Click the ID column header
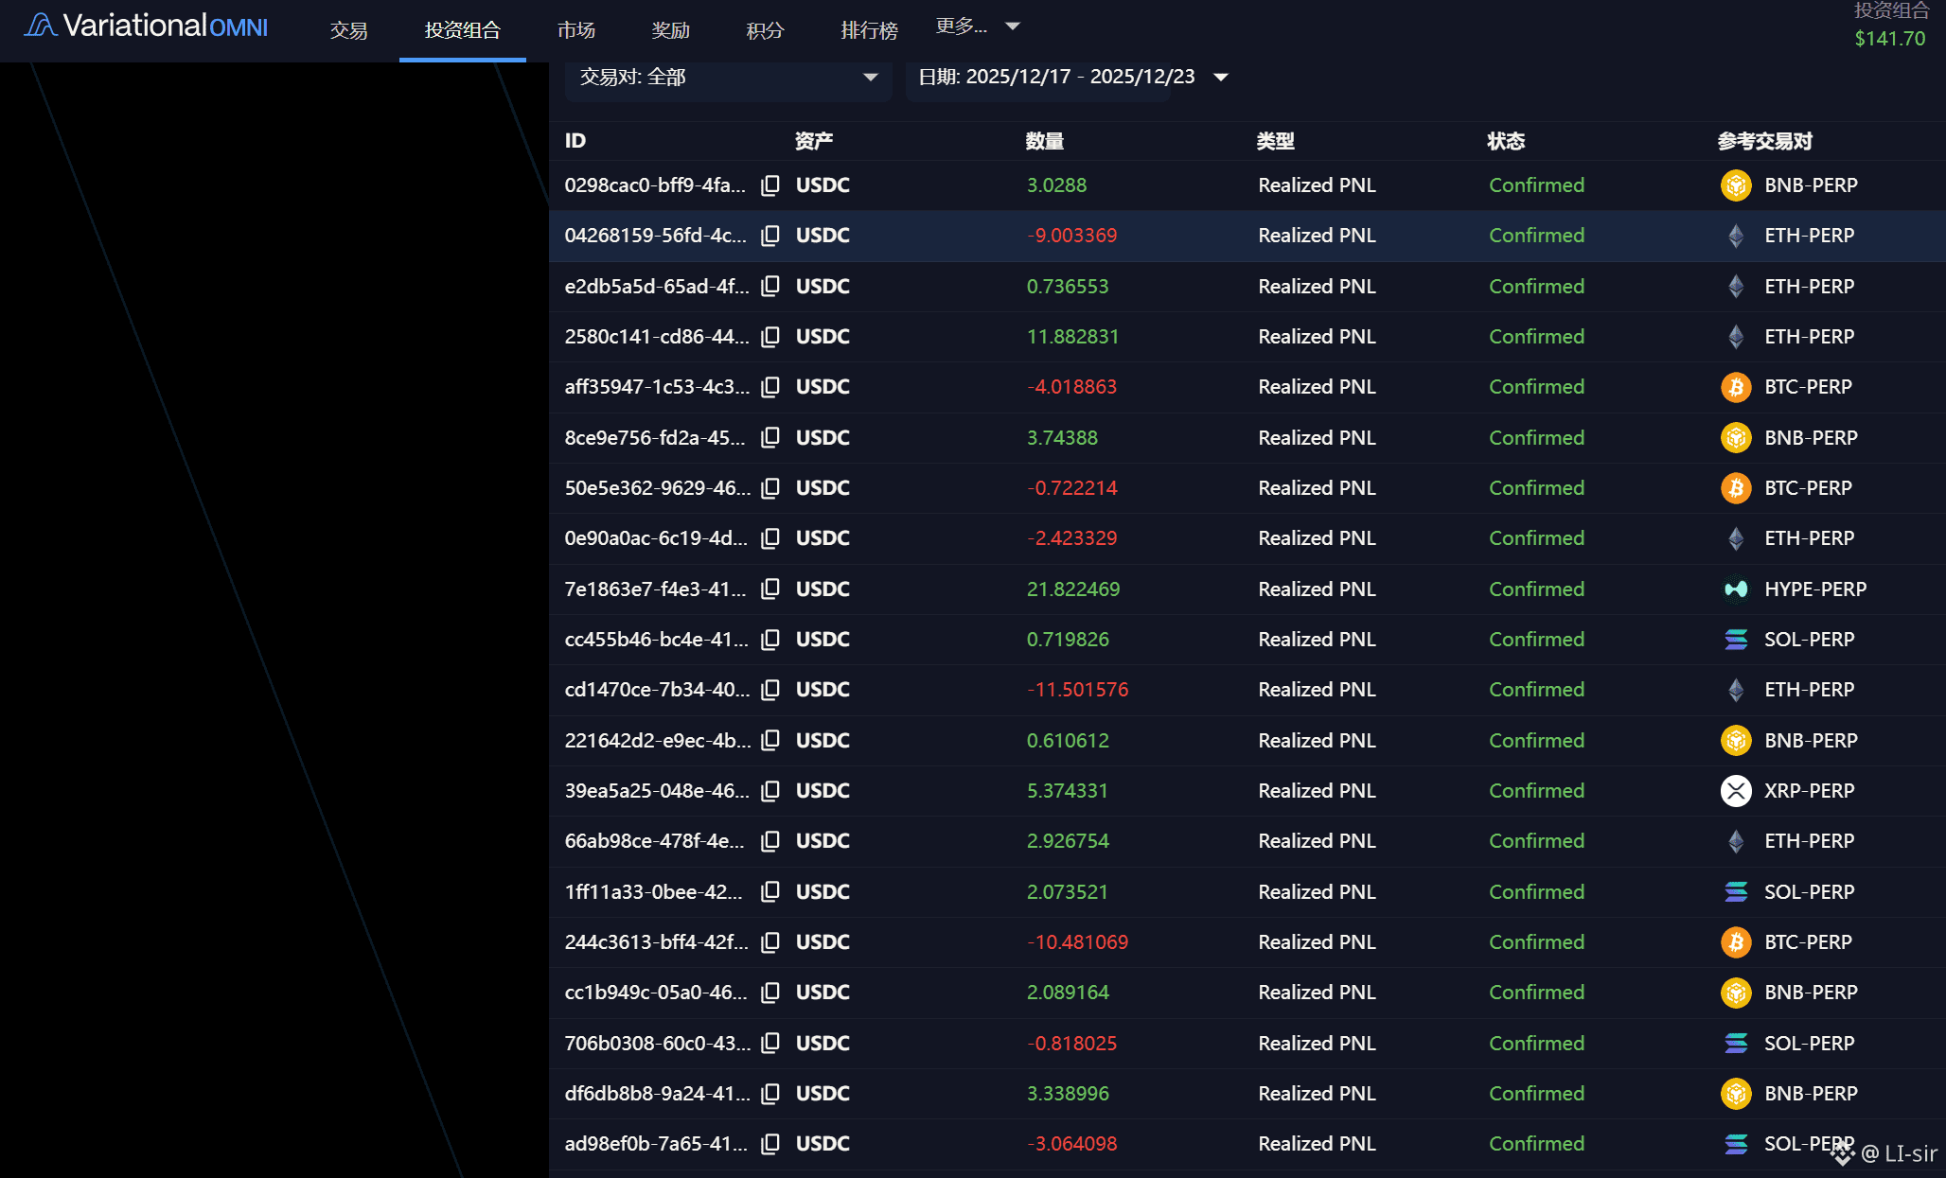The image size is (1946, 1178). 575,141
